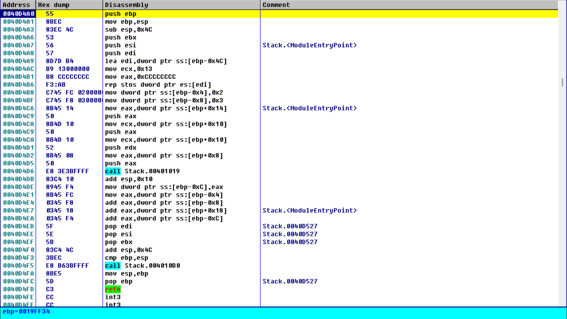The width and height of the screenshot is (567, 319).
Task: Select the mov ecx,0x13 instruction
Action: click(128, 69)
